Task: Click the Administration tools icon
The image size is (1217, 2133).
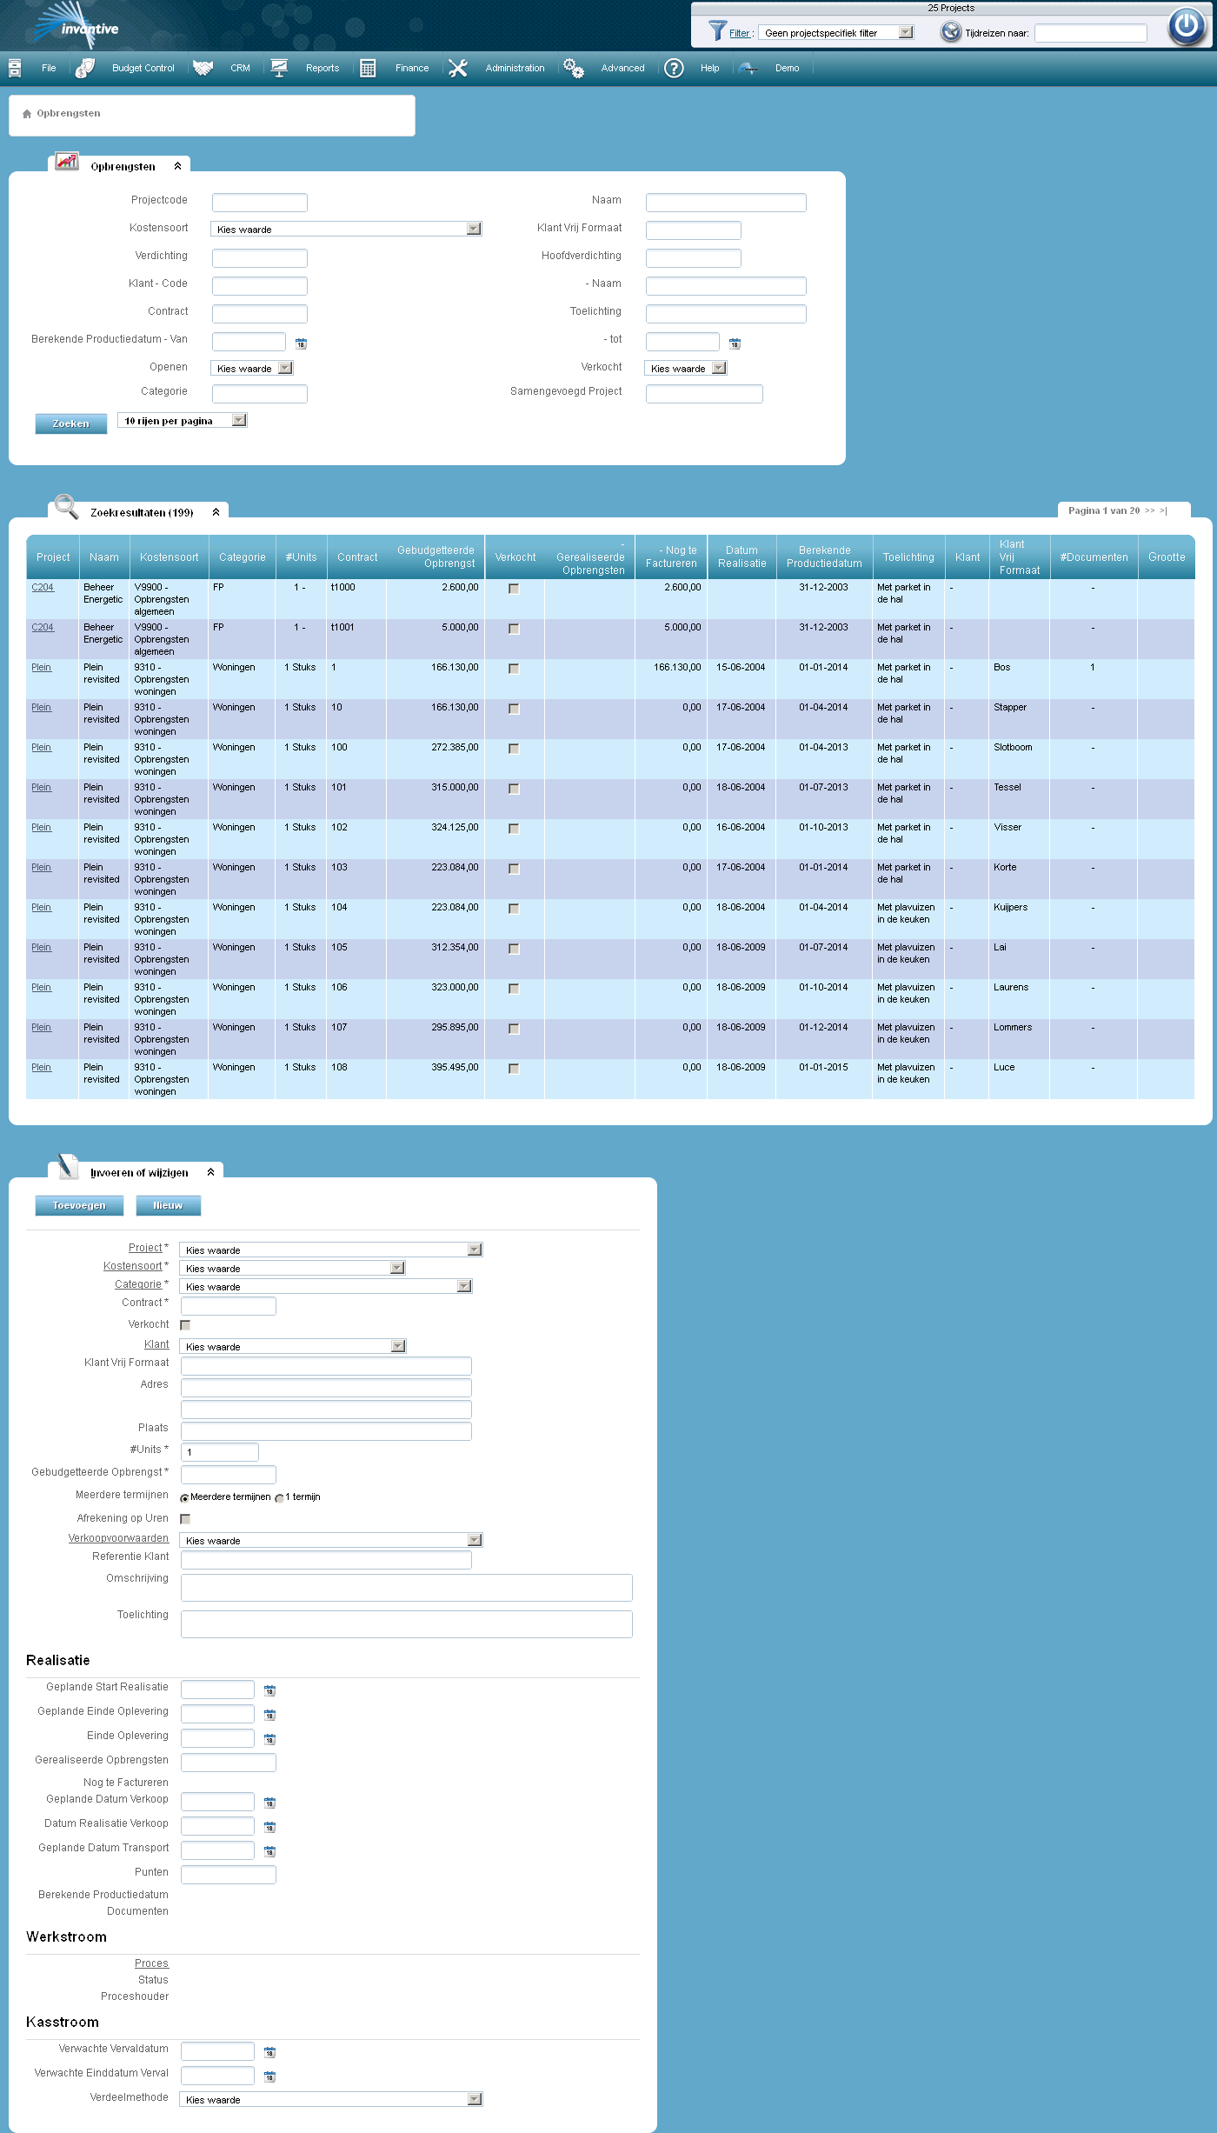Action: click(x=458, y=68)
